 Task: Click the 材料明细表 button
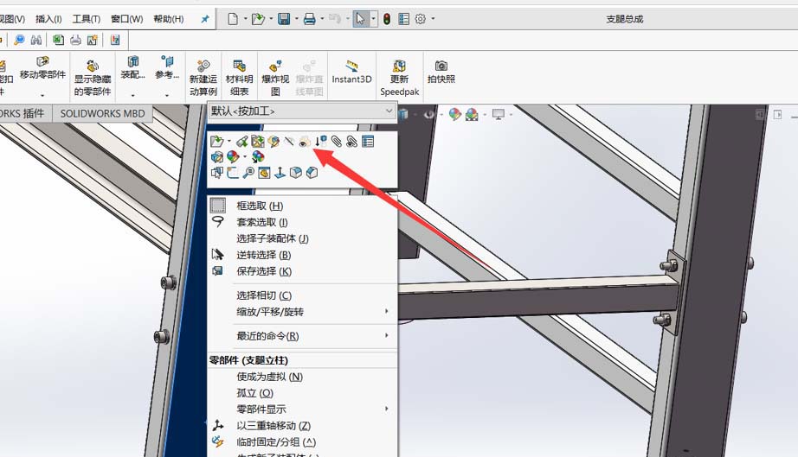pos(239,77)
